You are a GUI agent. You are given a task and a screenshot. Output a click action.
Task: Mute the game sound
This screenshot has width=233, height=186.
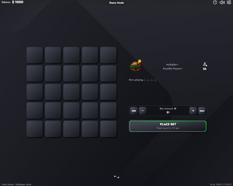(222, 2)
